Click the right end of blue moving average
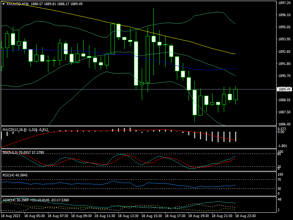Viewport: 293px width, 220px height. click(235, 67)
